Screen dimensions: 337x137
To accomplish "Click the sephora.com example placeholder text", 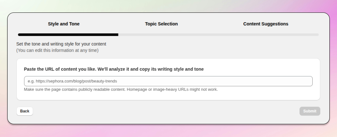I will (72, 81).
